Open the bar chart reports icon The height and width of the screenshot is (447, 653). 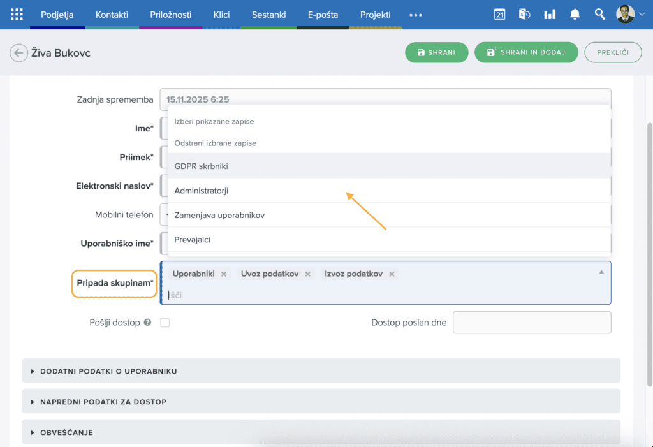pos(549,14)
